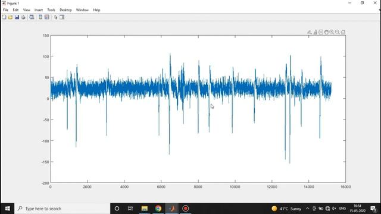The image size is (381, 214).
Task: Click the x-axis tick label 16000
Action: click(345, 187)
